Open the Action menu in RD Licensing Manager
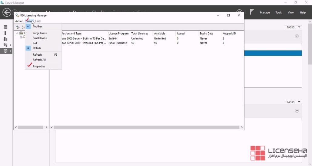Image resolution: width=312 pixels, height=166 pixels. 19,21
